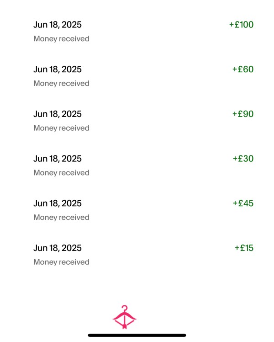Select the green +£100 amount
This screenshot has height=342, width=274.
click(x=241, y=25)
